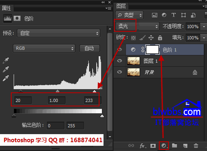Click the 自动 button

(89, 48)
